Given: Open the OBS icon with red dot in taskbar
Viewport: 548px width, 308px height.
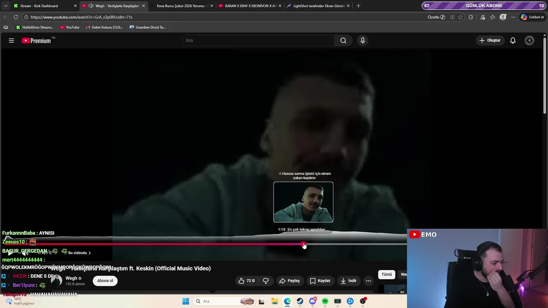Looking at the screenshot, I should (363, 301).
